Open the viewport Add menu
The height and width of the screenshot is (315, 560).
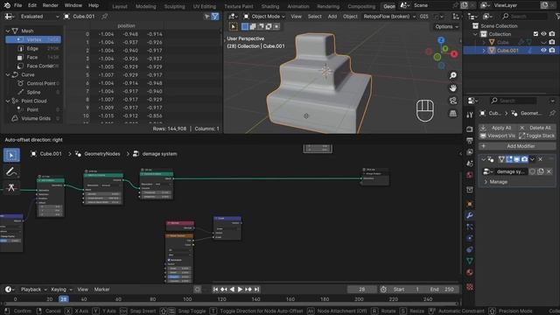(x=332, y=17)
